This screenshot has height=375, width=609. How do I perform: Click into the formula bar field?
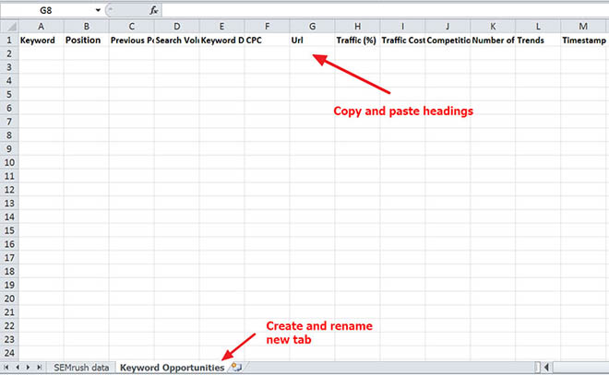[369, 8]
